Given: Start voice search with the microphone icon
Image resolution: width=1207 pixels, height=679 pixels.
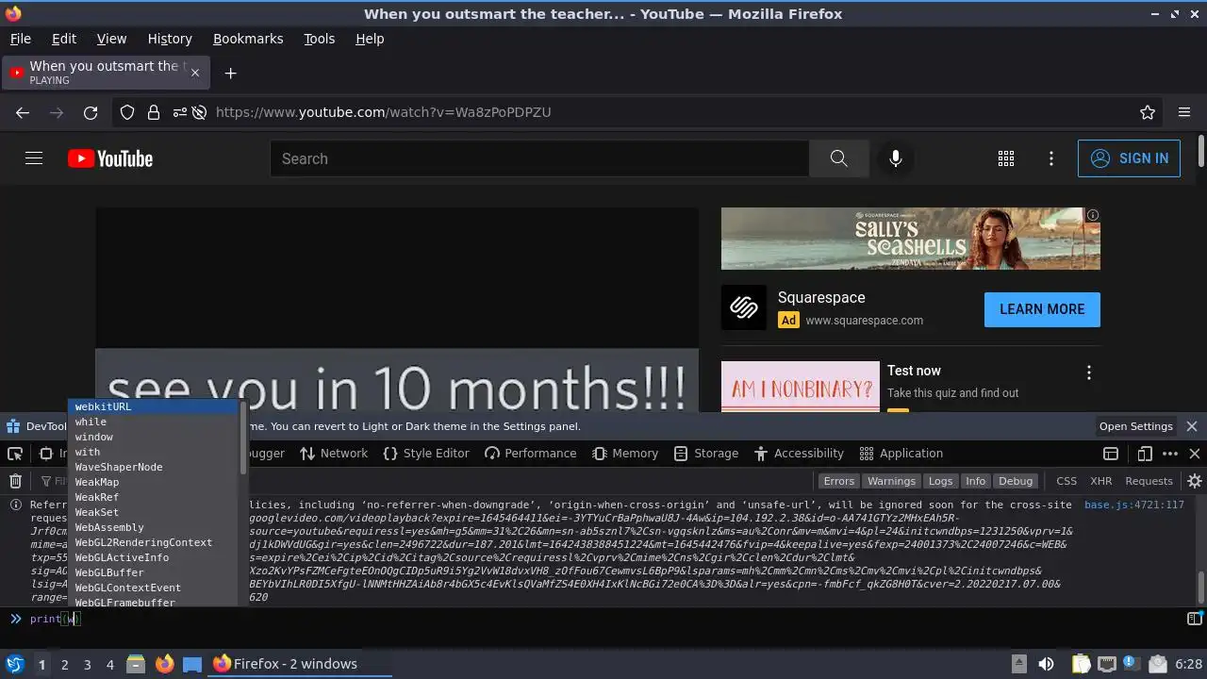Looking at the screenshot, I should click(896, 158).
